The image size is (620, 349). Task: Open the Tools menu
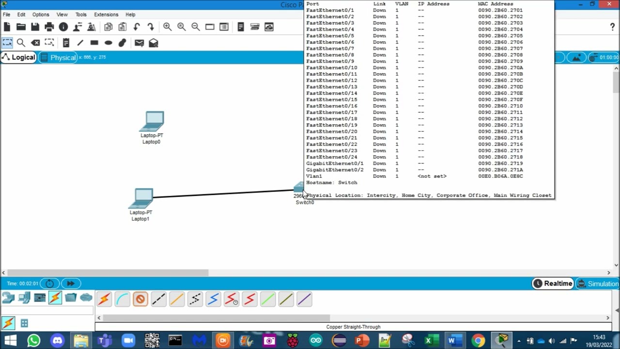pyautogui.click(x=81, y=15)
